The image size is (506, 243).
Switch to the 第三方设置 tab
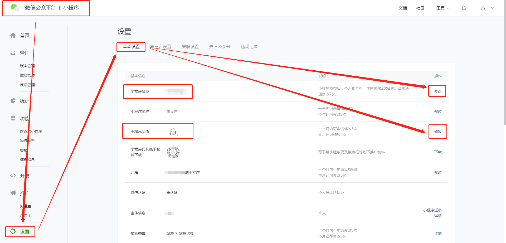point(161,46)
